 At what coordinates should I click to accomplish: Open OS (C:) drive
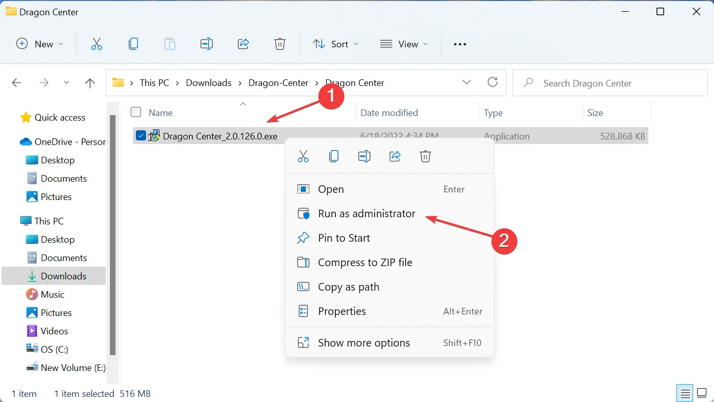47,350
